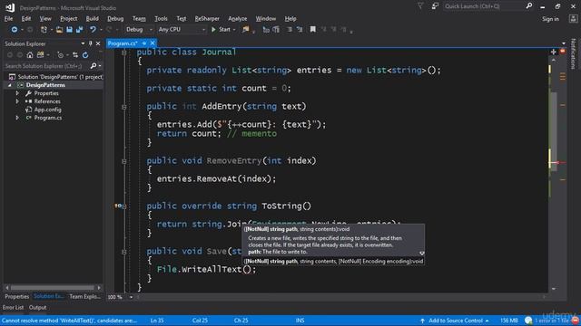The height and width of the screenshot is (326, 581).
Task: Close the Program.cs editor tab
Action: 153,43
